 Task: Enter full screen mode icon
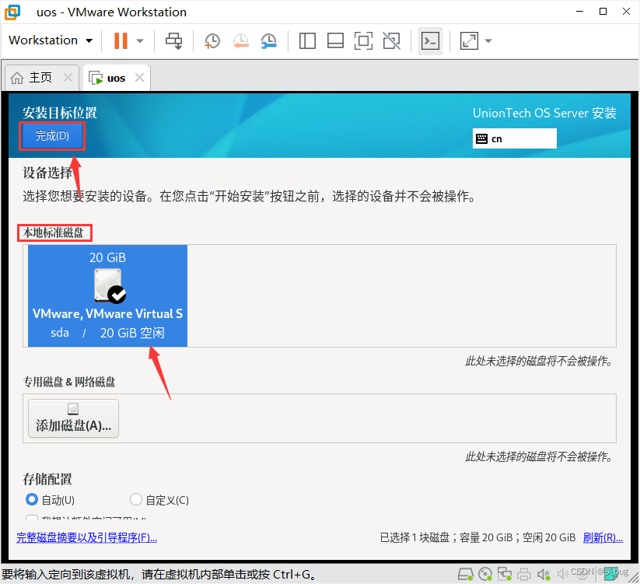363,40
